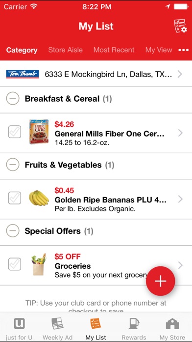Collapse the Special Offers section
Image resolution: width=192 pixels, height=342 pixels.
click(x=13, y=231)
